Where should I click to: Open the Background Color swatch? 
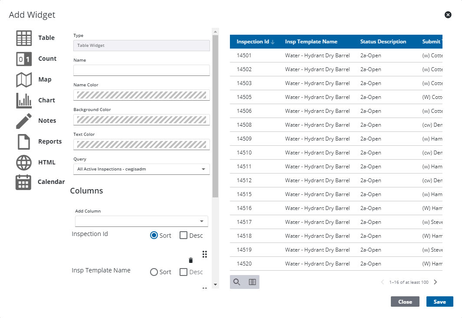(141, 120)
